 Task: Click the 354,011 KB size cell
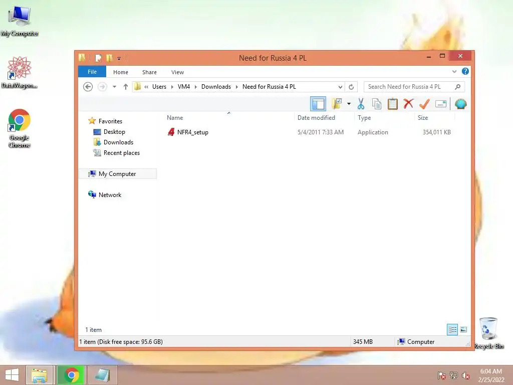click(436, 132)
